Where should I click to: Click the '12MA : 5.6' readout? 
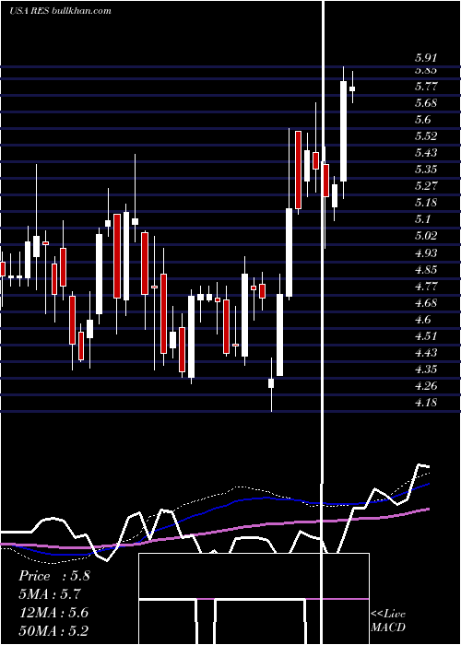[x=53, y=613]
